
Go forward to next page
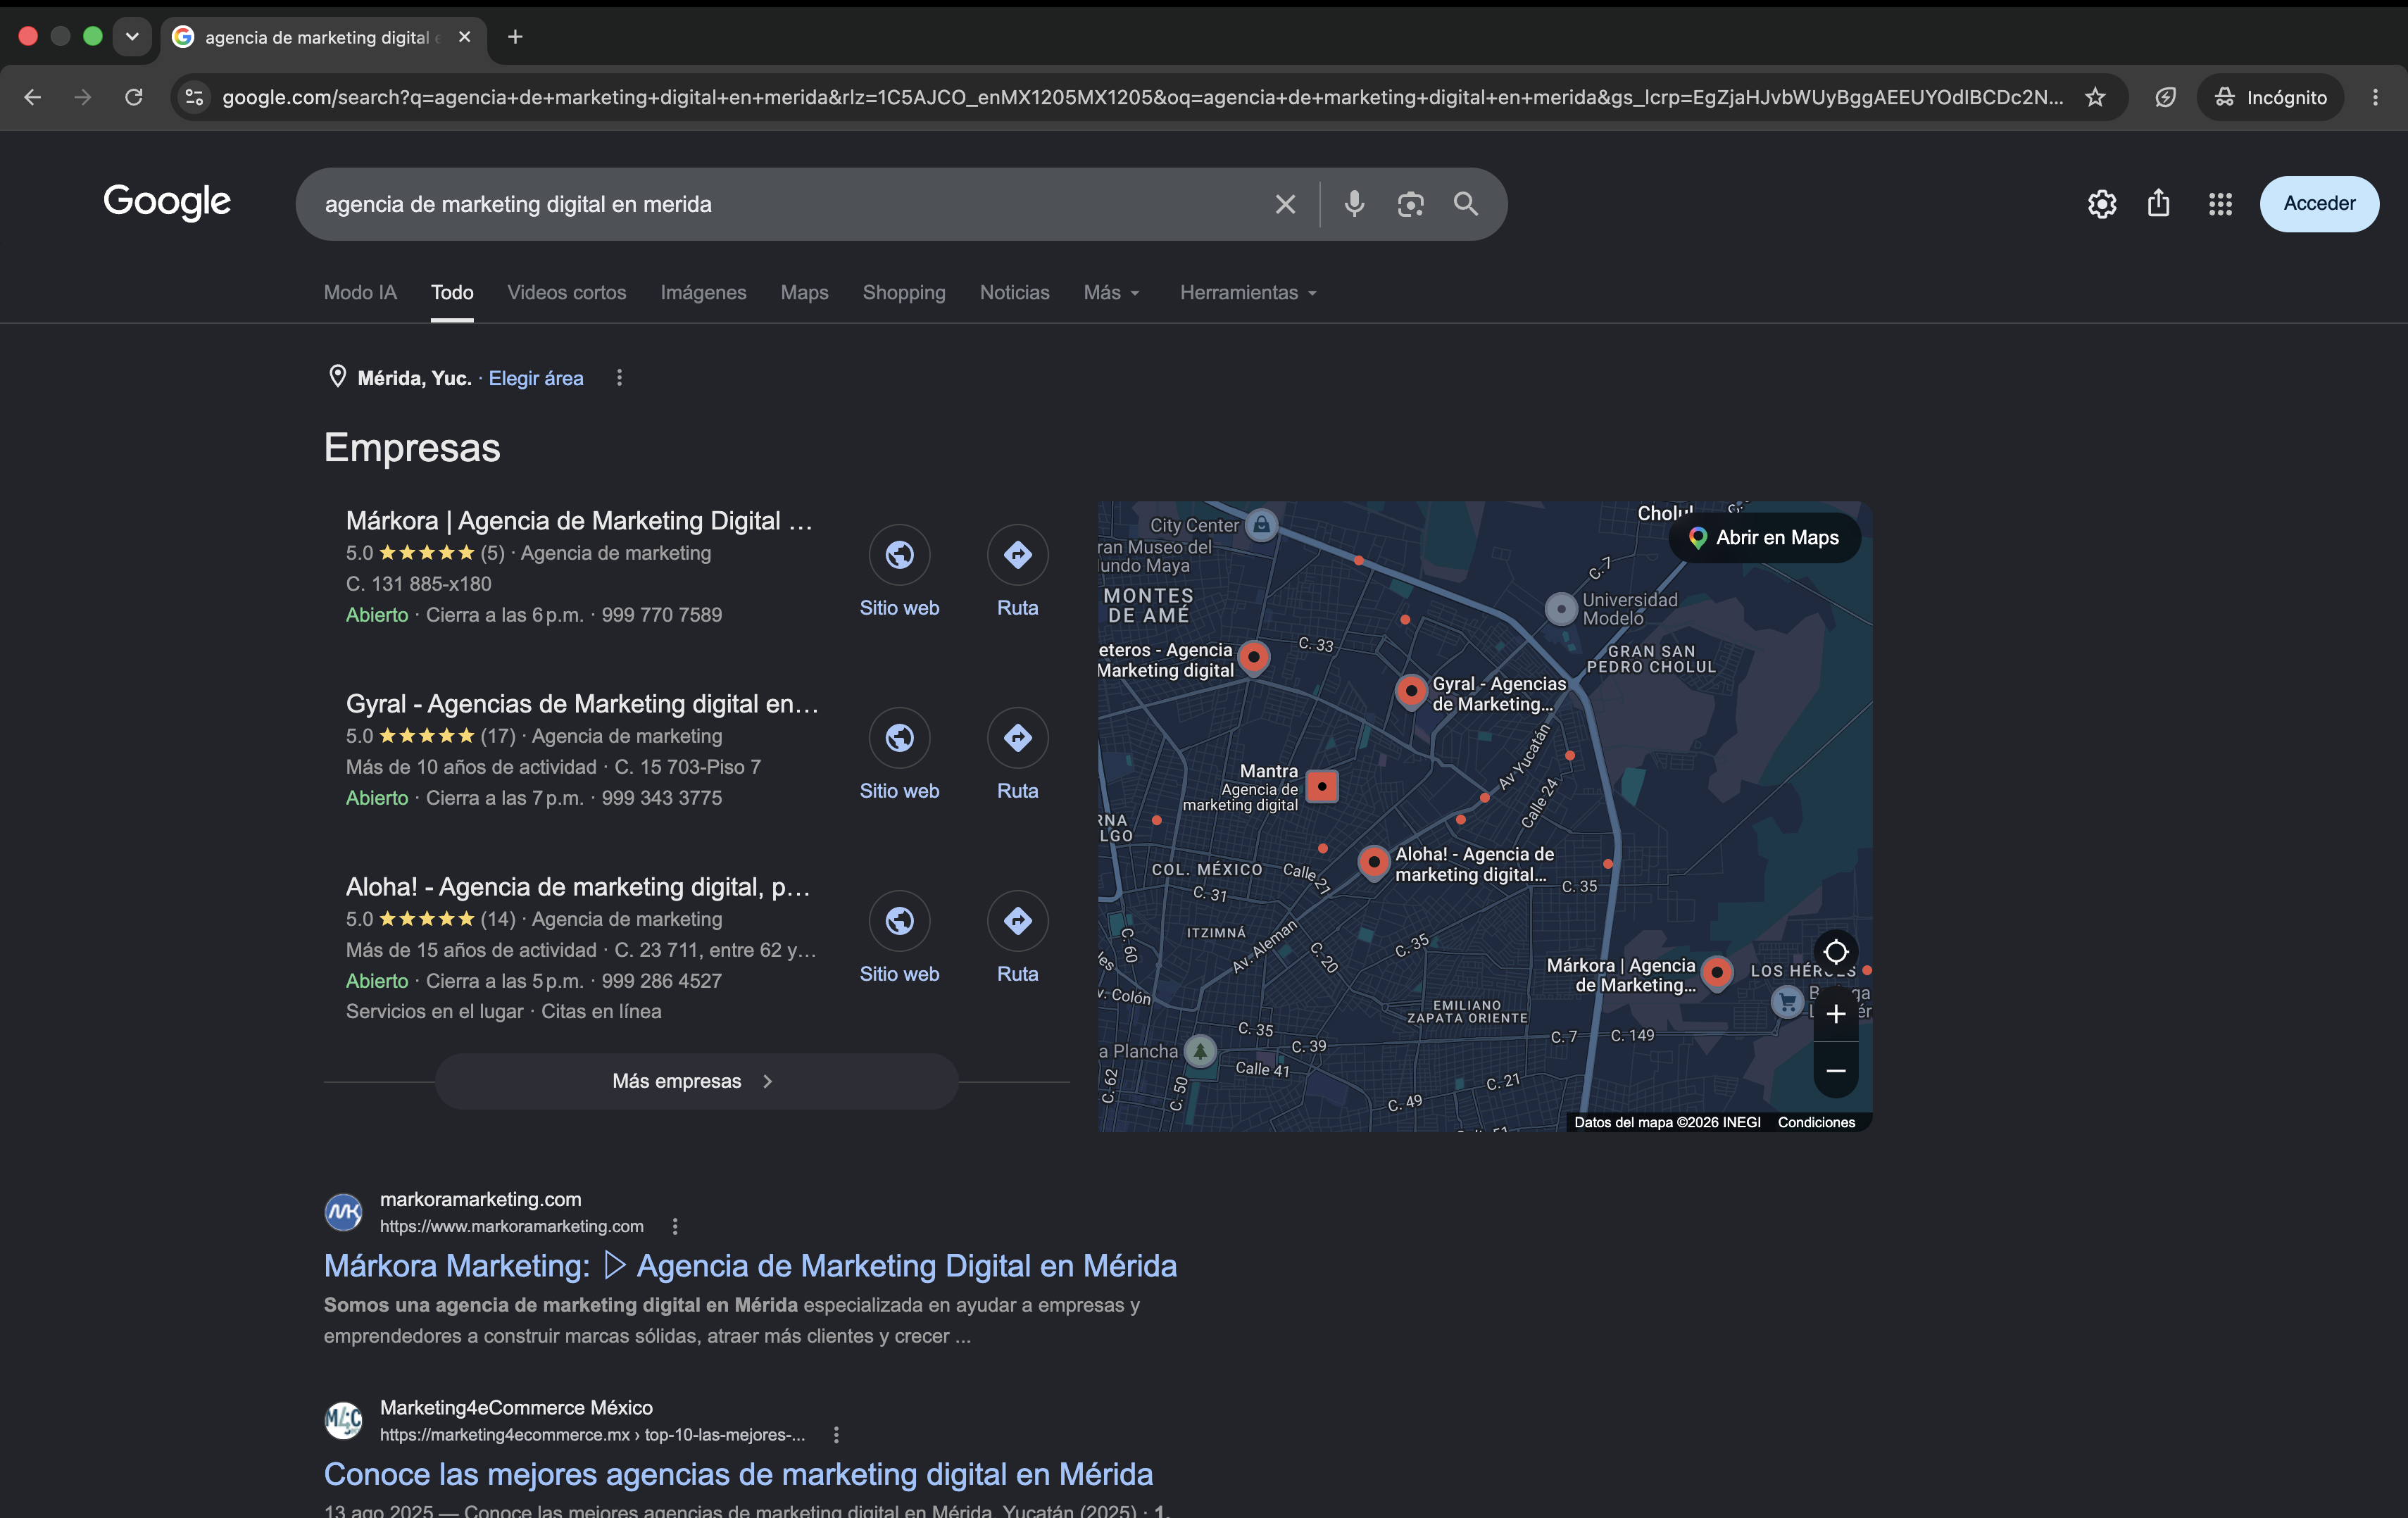point(83,97)
